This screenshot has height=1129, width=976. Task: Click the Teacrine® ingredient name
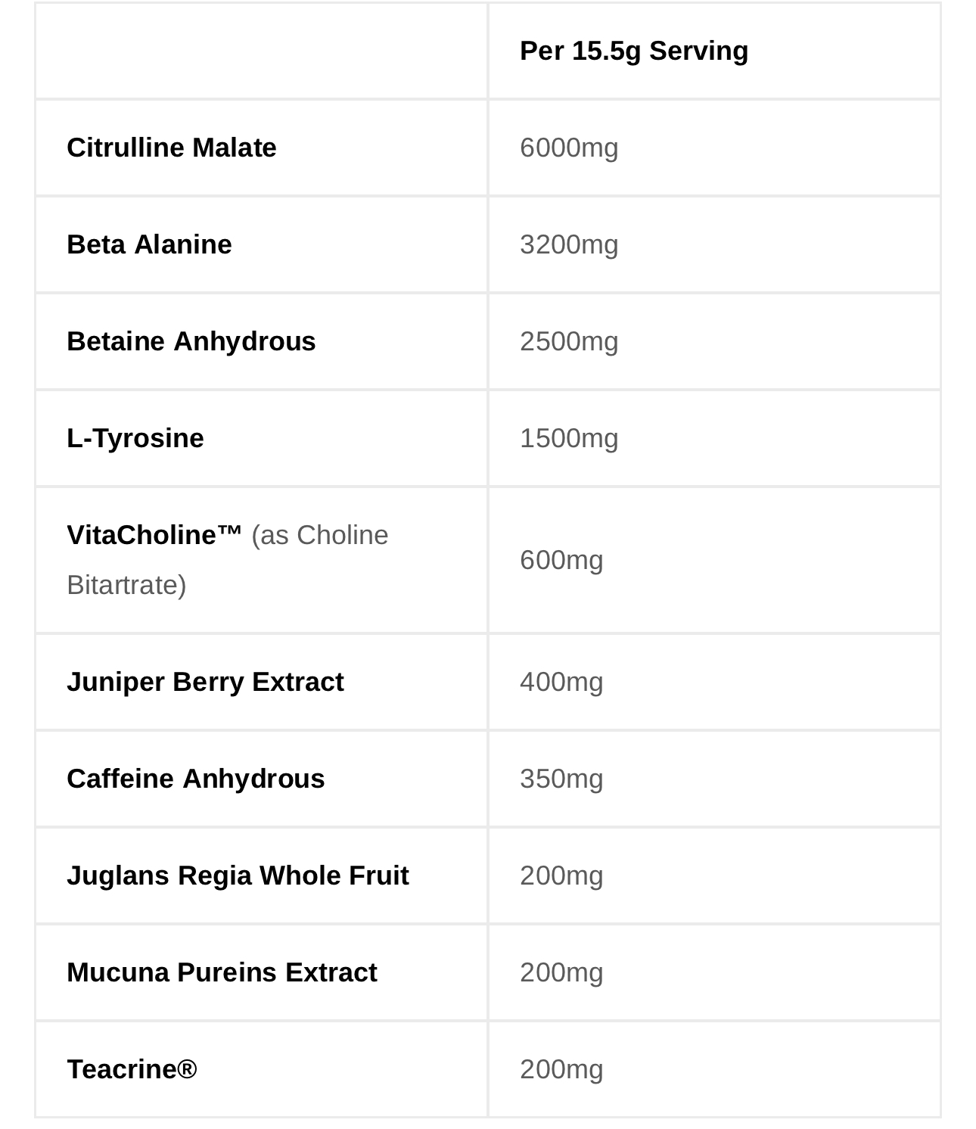pos(132,1069)
